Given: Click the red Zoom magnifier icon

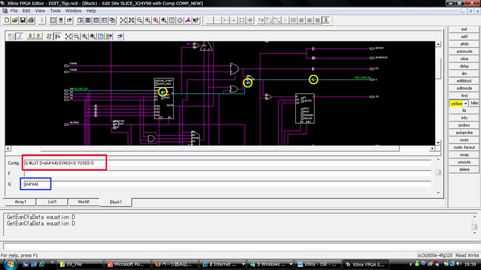Looking at the screenshot, I should point(156,20).
